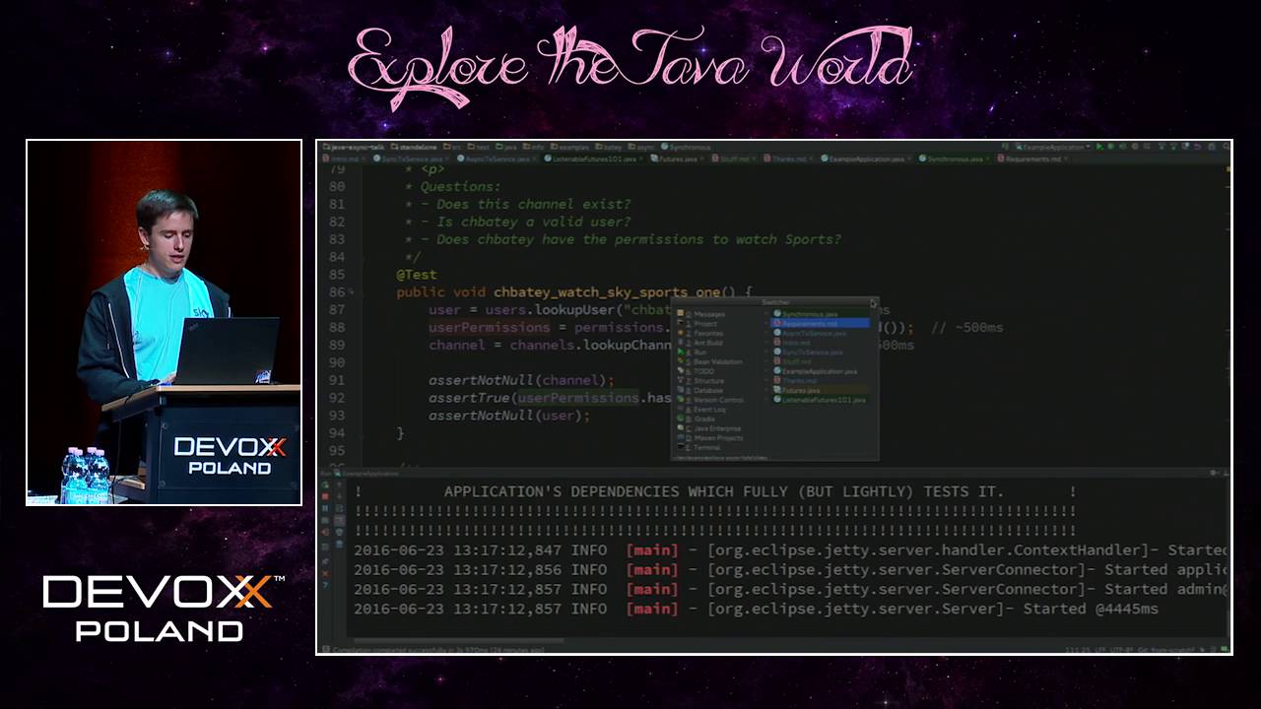The height and width of the screenshot is (709, 1261).
Task: Select Database in the Switcher list
Action: pyautogui.click(x=701, y=390)
